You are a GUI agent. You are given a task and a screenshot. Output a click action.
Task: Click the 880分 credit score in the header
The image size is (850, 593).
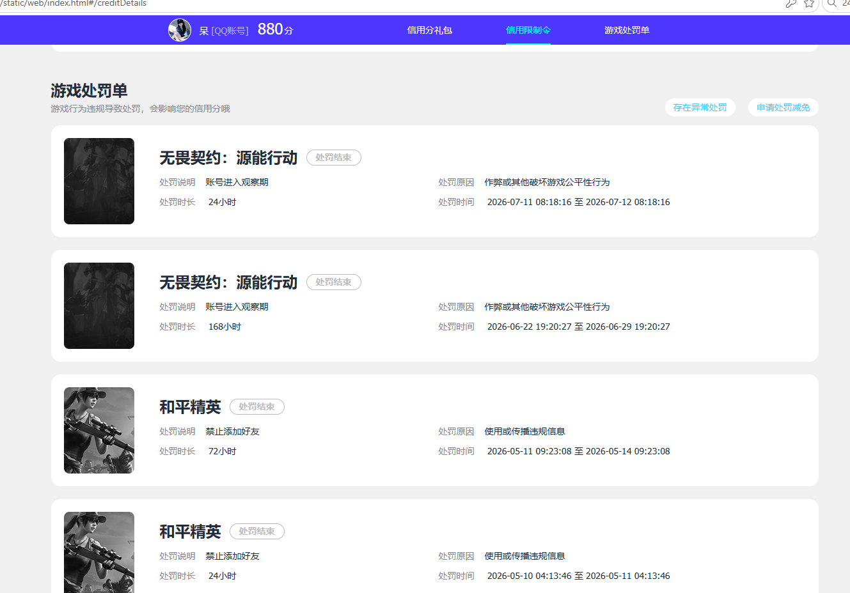[x=276, y=29]
